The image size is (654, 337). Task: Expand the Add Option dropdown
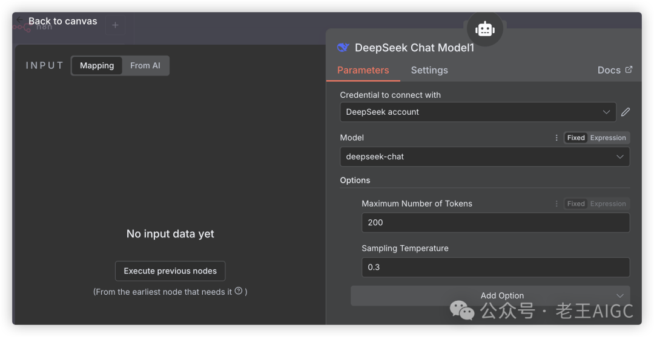pos(490,295)
